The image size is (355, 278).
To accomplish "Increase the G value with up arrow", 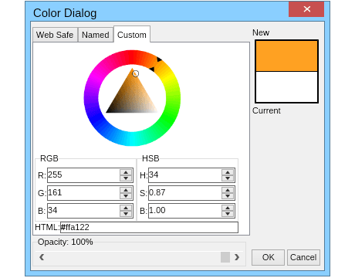I will pos(126,190).
